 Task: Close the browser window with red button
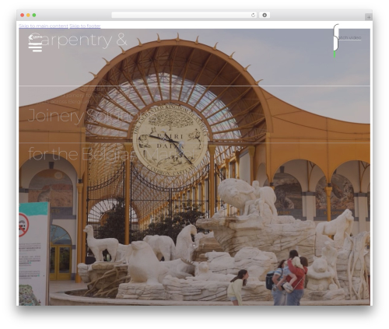(x=23, y=16)
